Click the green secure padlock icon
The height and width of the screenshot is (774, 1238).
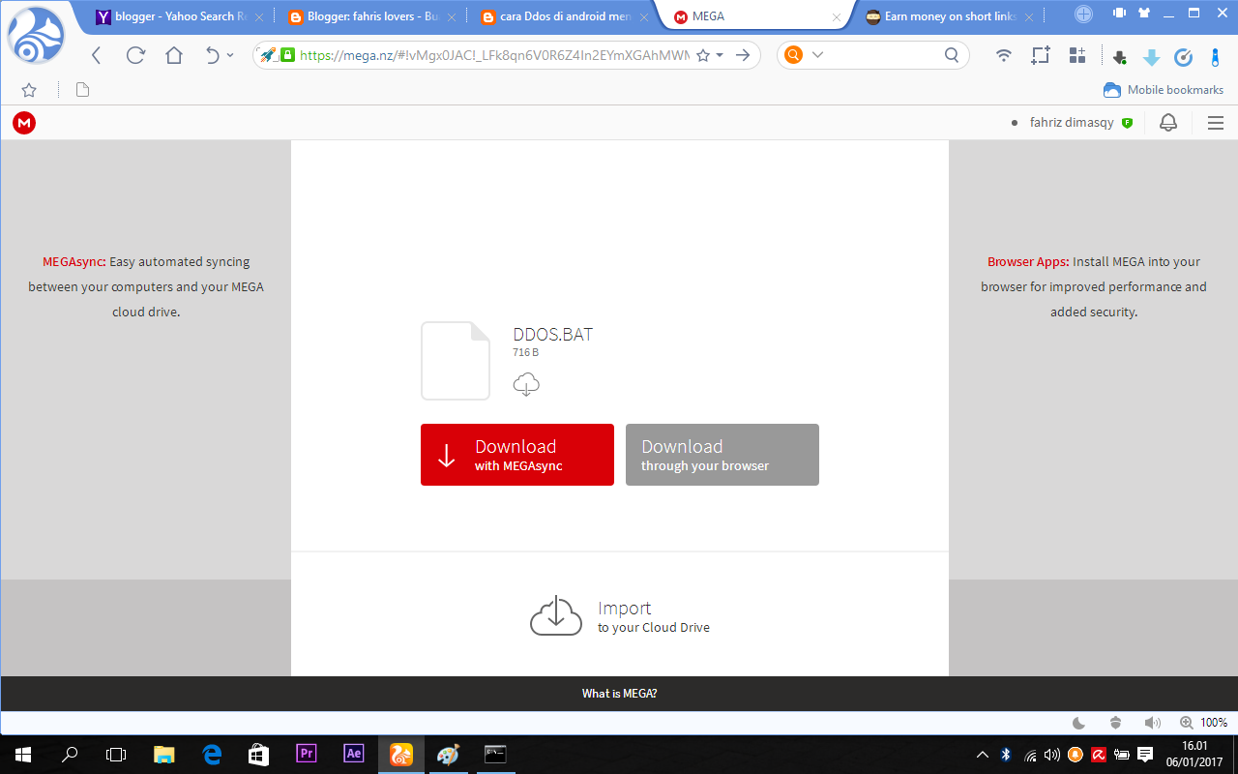pos(287,55)
